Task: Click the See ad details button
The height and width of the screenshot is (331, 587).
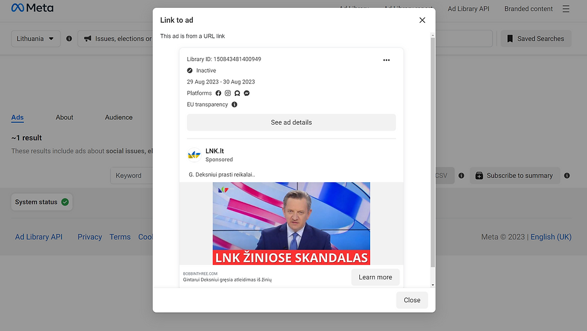Action: pos(291,122)
